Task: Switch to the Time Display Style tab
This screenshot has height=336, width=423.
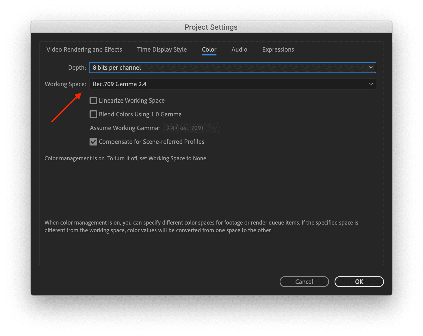Action: pyautogui.click(x=162, y=50)
